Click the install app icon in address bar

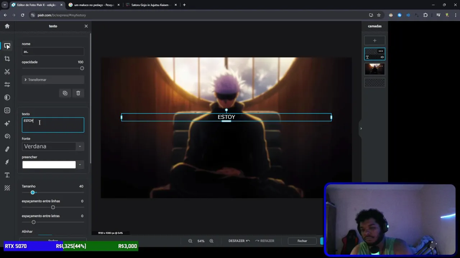[x=371, y=15]
